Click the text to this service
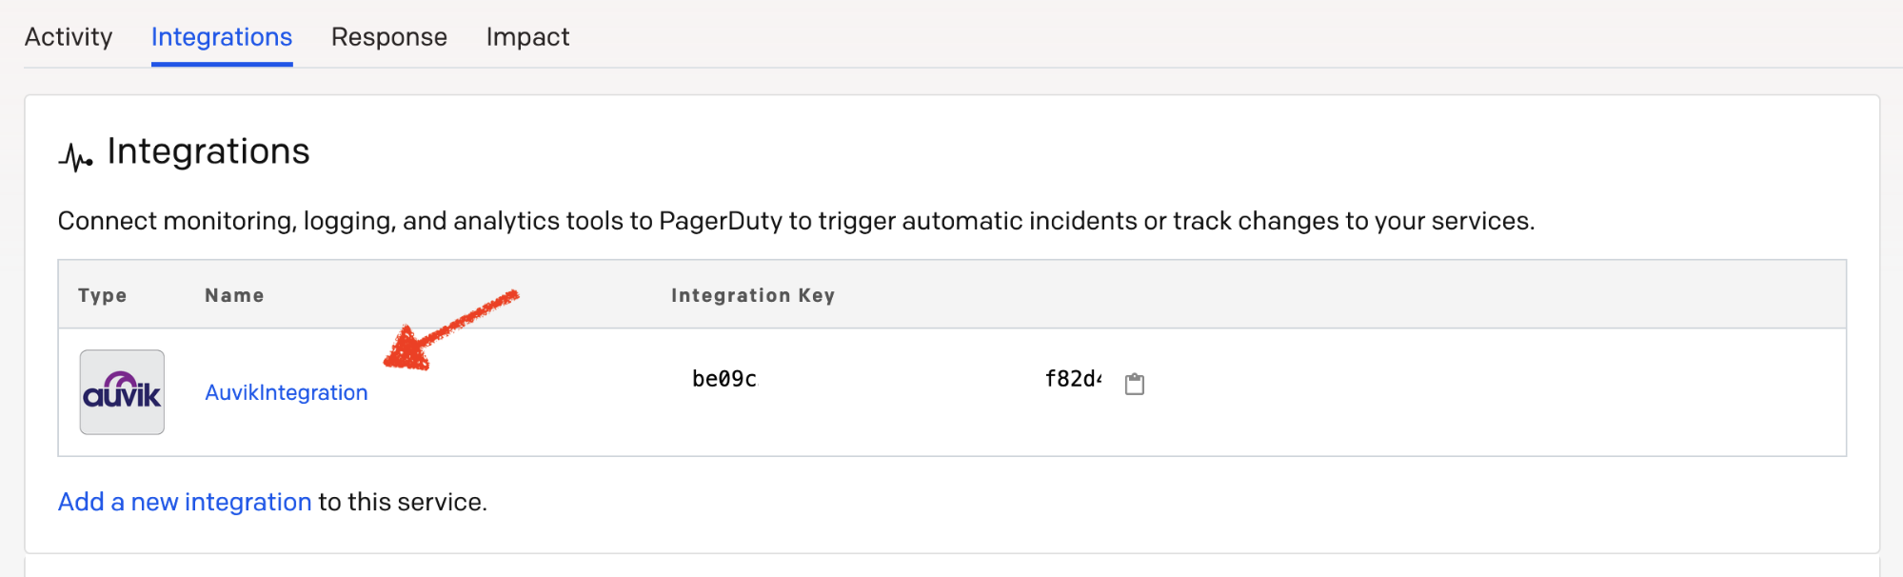 (403, 502)
